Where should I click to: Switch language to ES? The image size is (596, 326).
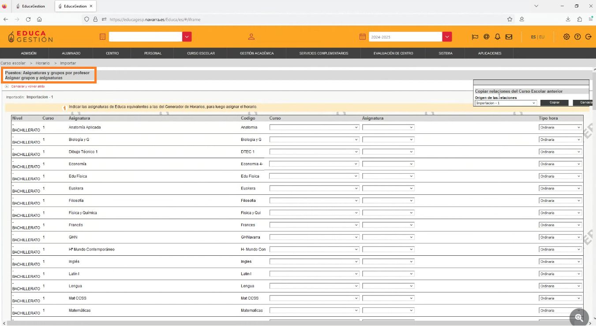(x=533, y=37)
